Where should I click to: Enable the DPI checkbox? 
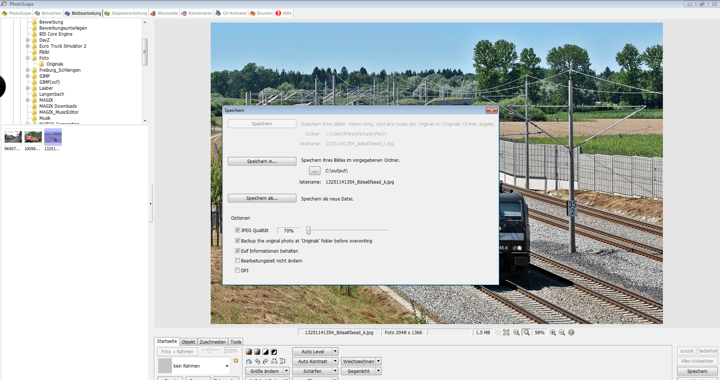click(237, 270)
